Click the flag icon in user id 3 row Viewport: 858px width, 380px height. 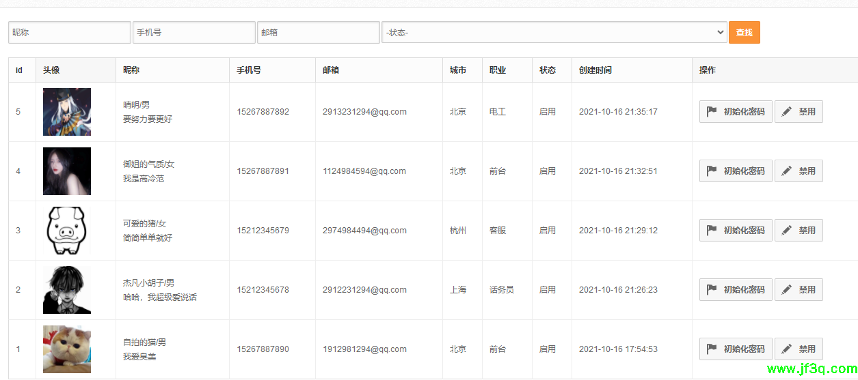point(712,231)
